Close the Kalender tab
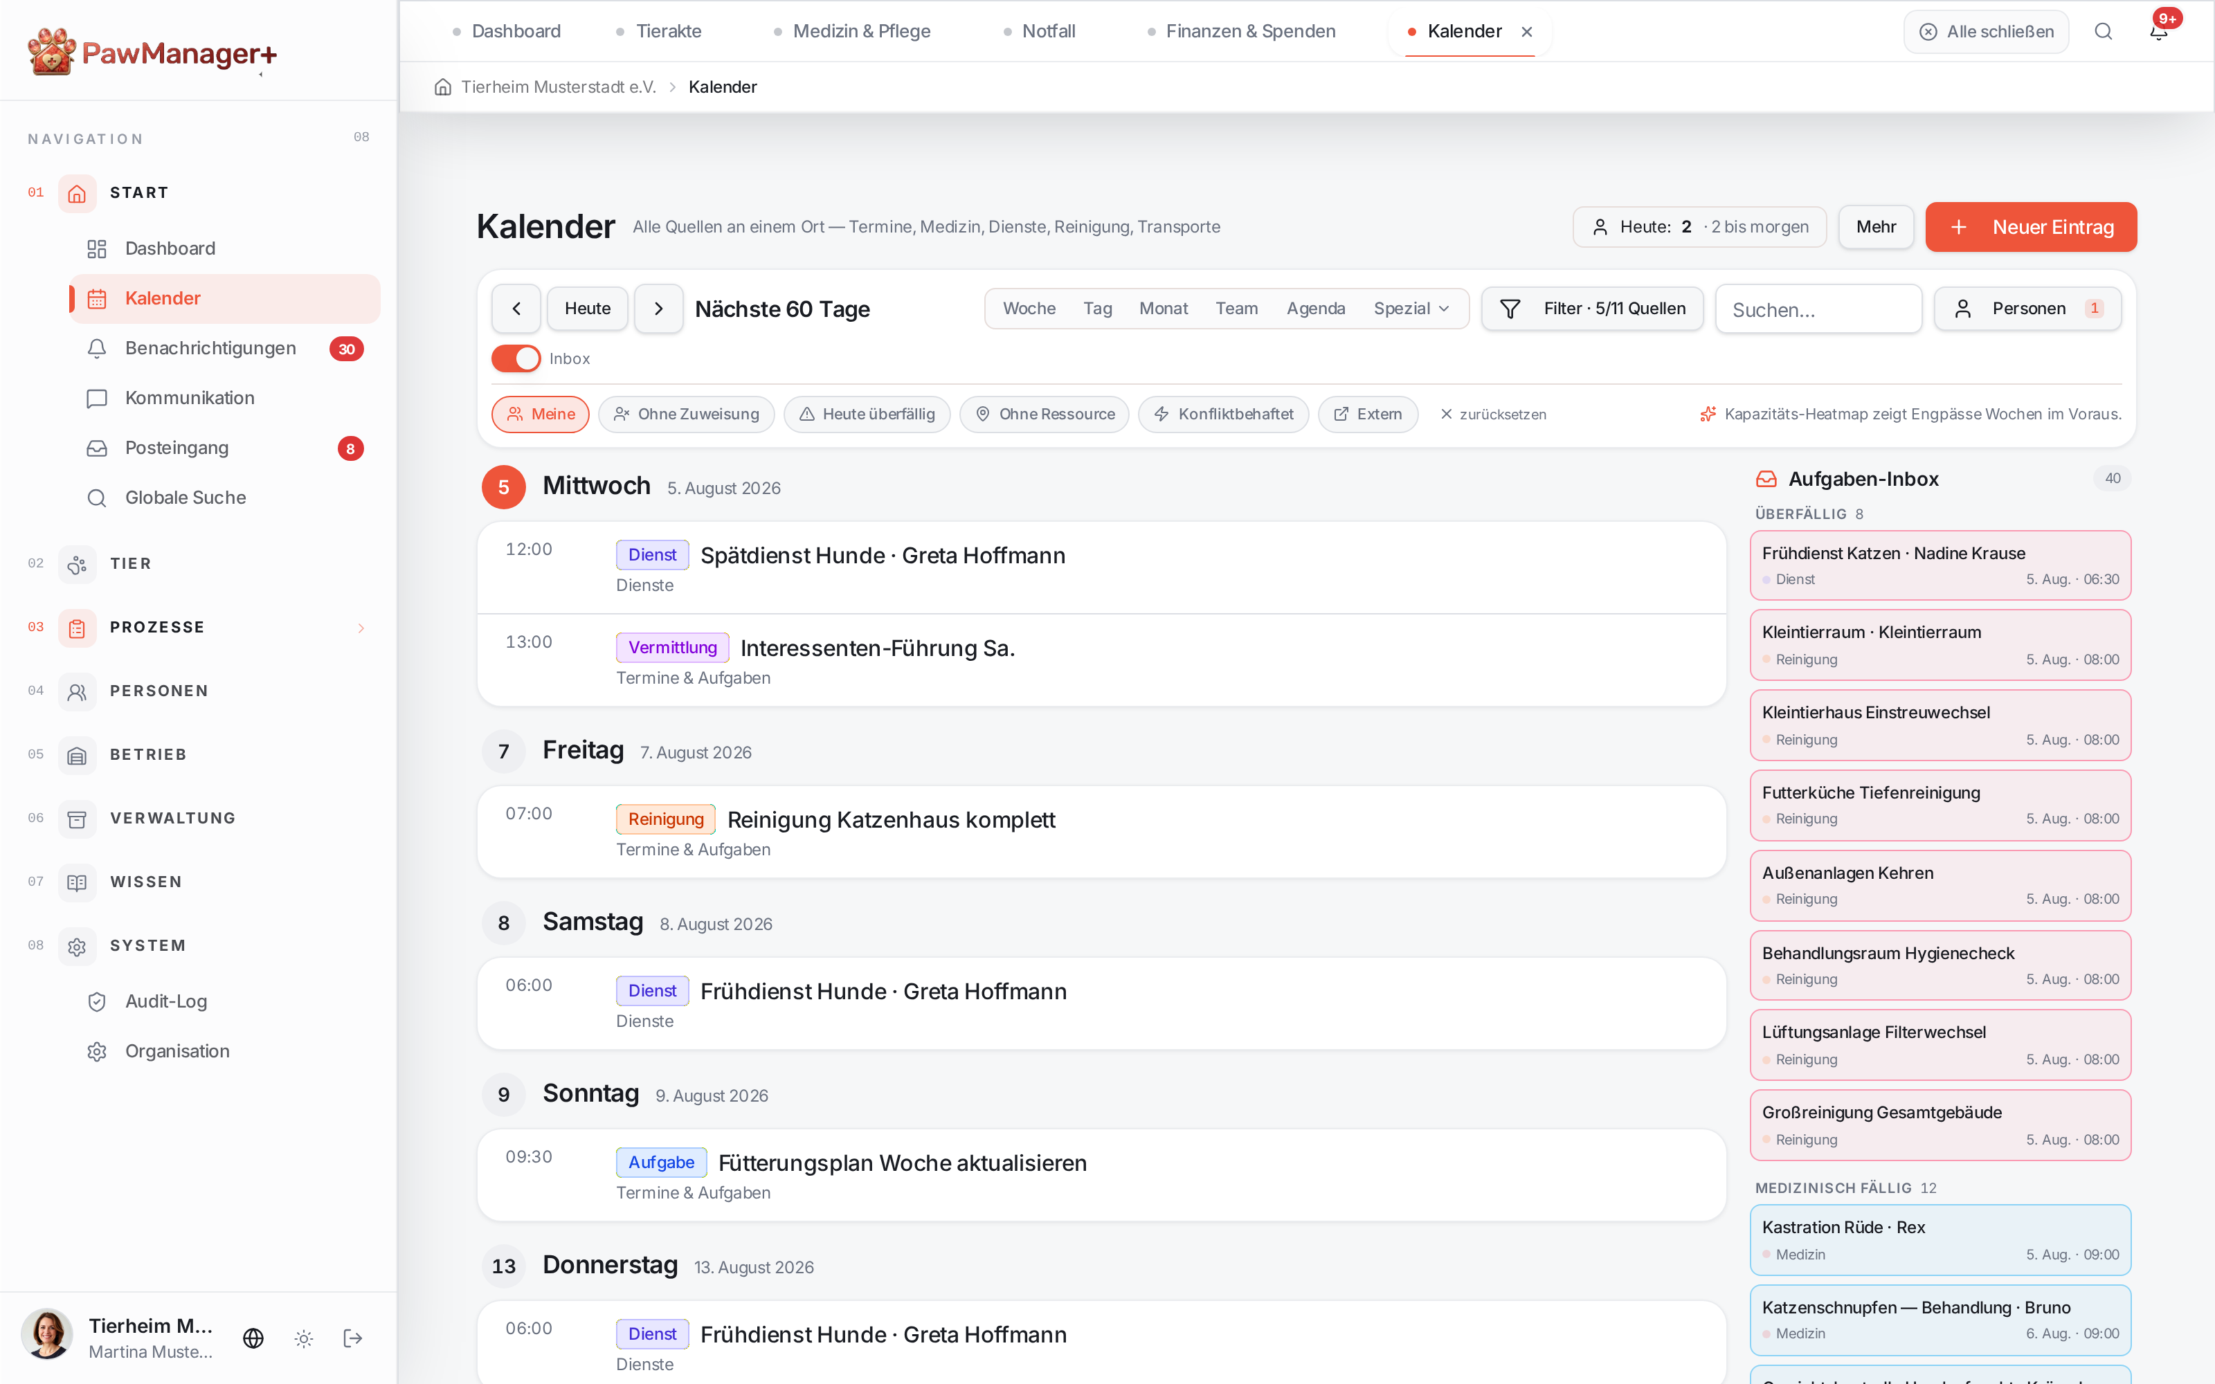 point(1527,31)
